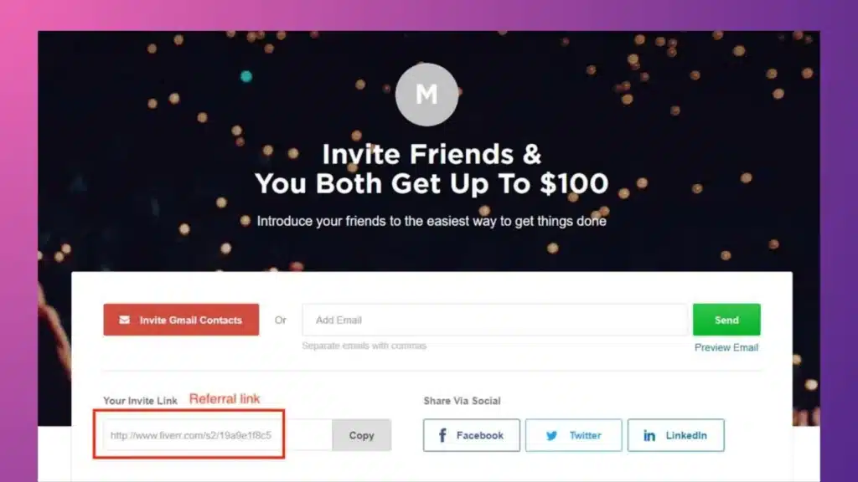This screenshot has width=858, height=482.
Task: Click inside the Add Email input field
Action: tap(493, 319)
